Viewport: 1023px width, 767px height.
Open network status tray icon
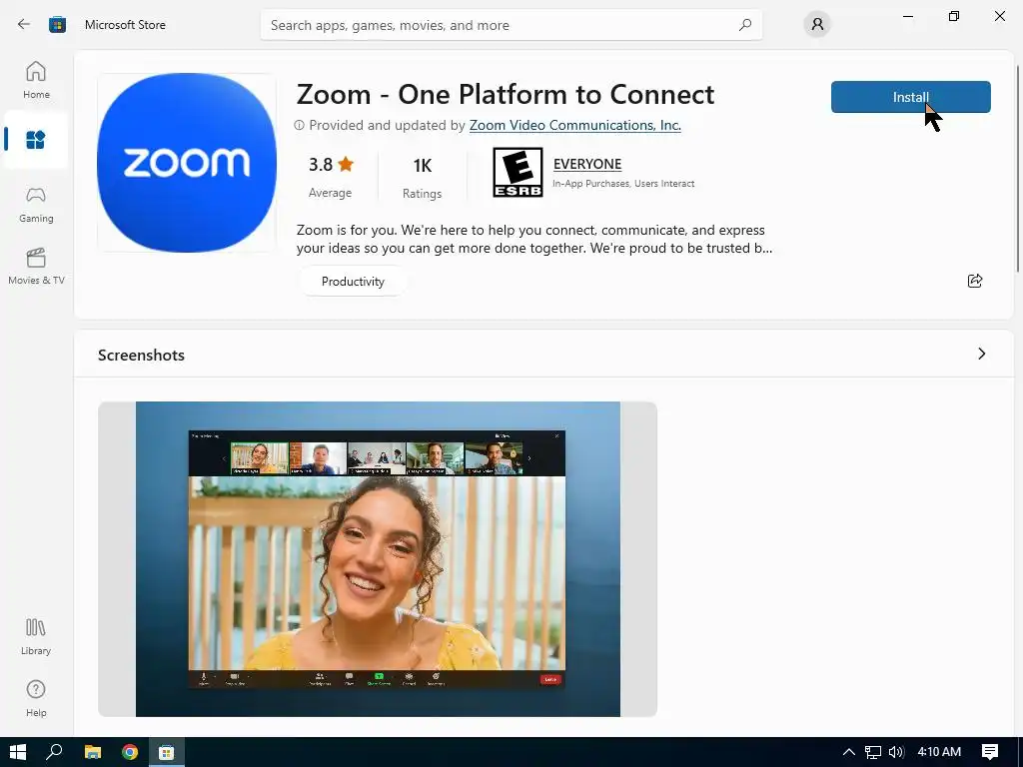873,752
